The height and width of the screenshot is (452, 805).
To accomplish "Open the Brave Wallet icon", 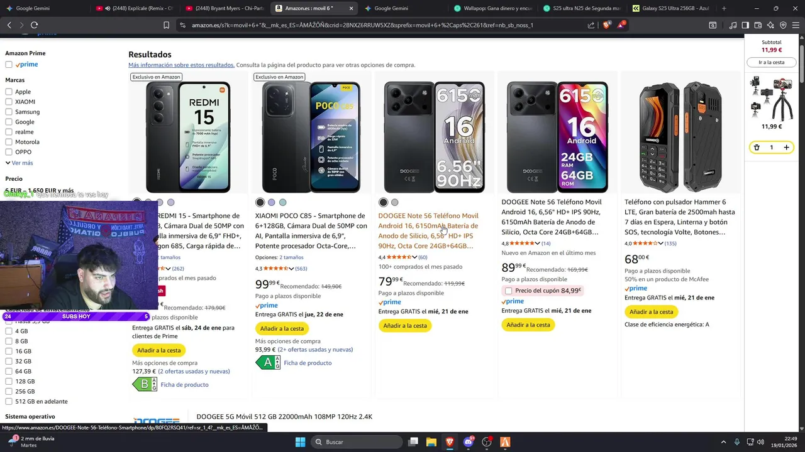I will 758,25.
